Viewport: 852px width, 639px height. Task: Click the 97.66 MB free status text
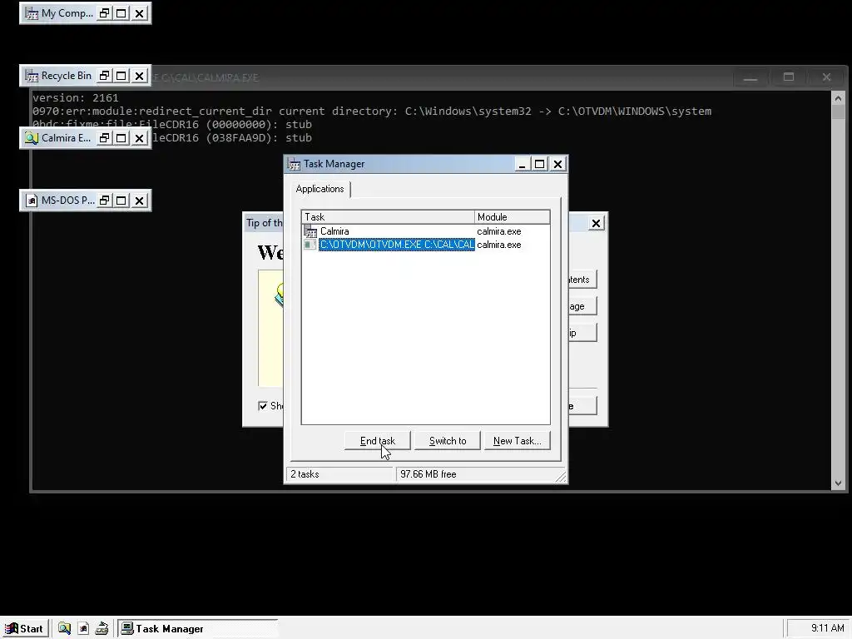[428, 474]
